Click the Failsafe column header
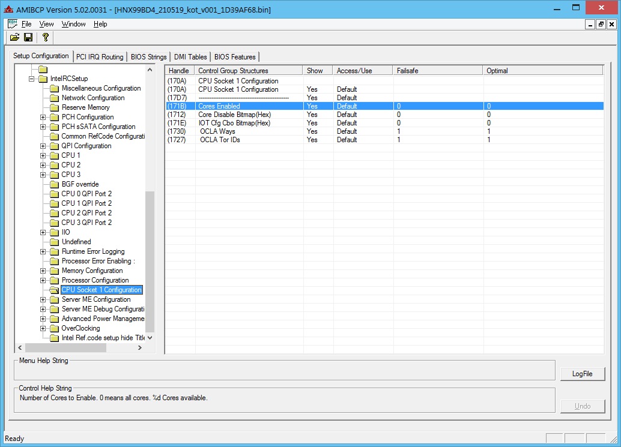 point(438,70)
